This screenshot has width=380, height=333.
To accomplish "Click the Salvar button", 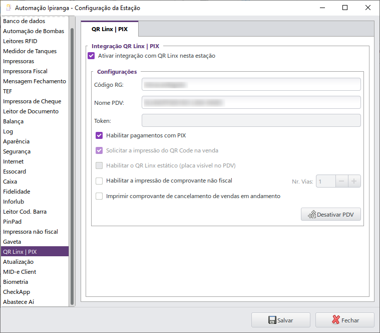I will [x=281, y=320].
